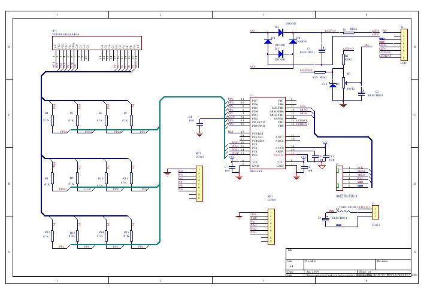Select resistor R6 in the top row
Image resolution: width=427 pixels, height=293 pixels.
click(x=106, y=120)
